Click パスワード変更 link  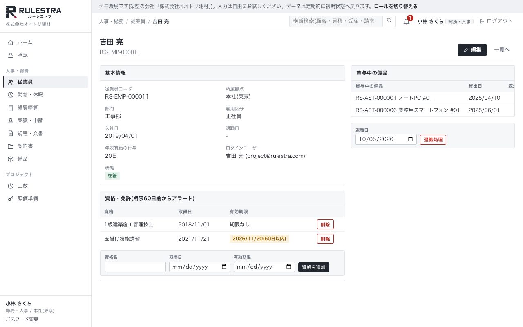[x=22, y=319]
